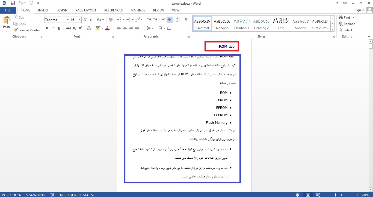Open the Sort dialog
This screenshot has height=197, width=373.
[177, 20]
